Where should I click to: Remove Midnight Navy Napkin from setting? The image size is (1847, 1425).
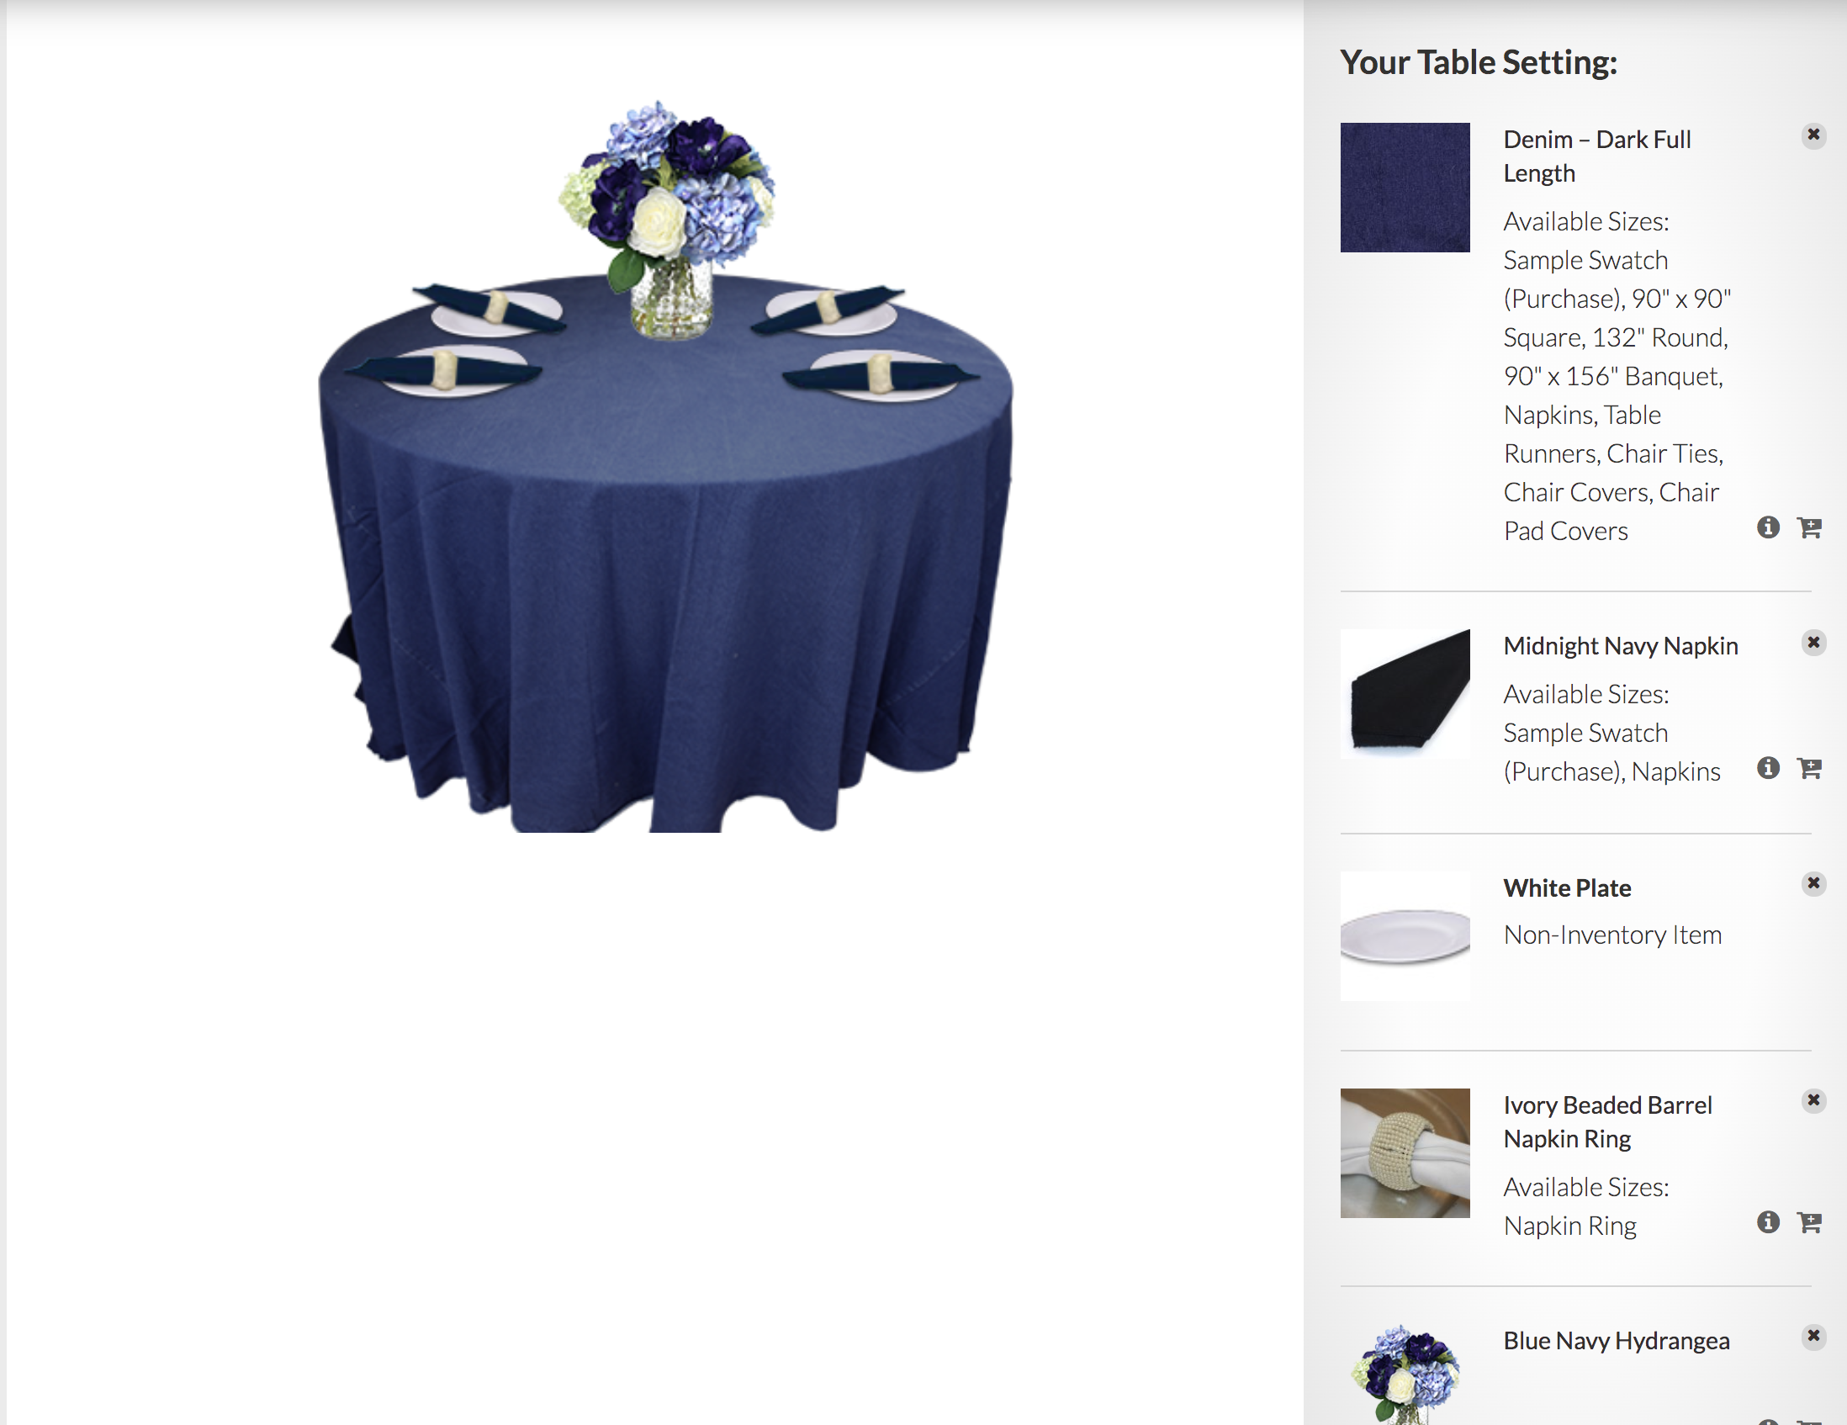(x=1813, y=643)
